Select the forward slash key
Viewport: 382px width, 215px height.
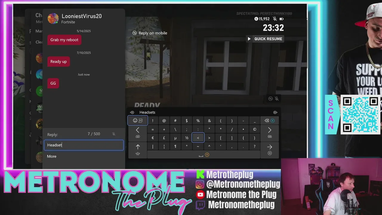click(232, 130)
